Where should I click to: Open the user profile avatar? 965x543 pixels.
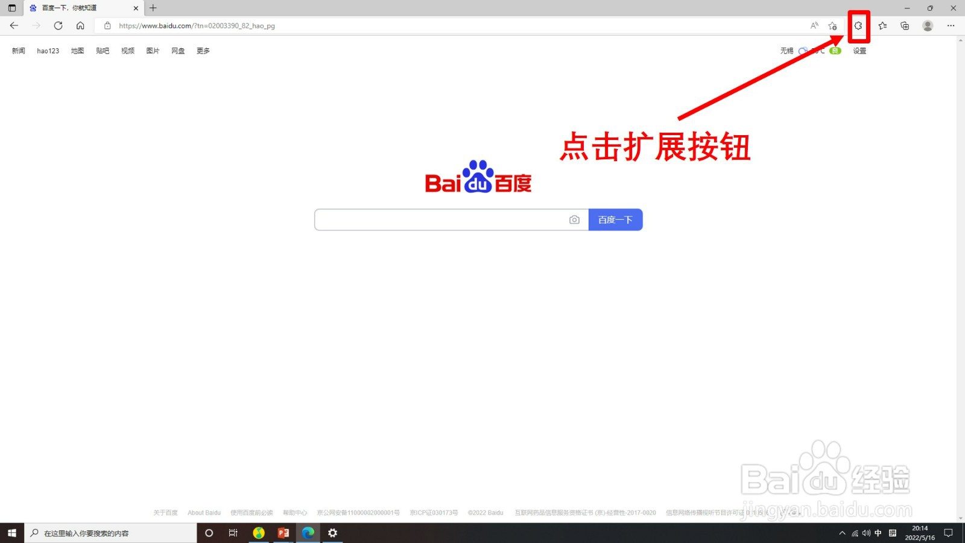[928, 25]
